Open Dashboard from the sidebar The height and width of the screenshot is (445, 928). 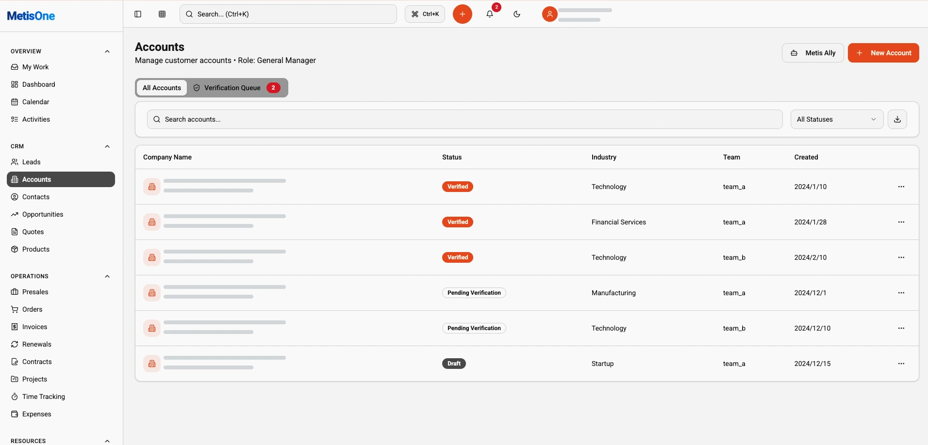[x=61, y=84]
